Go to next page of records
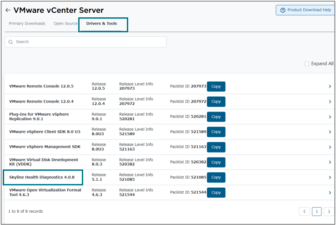The height and width of the screenshot is (225, 336). [x=329, y=211]
